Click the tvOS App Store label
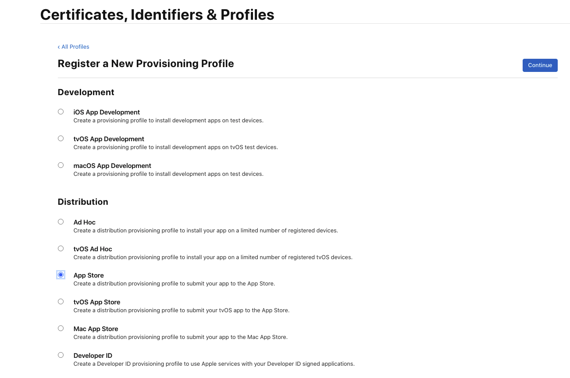 97,302
